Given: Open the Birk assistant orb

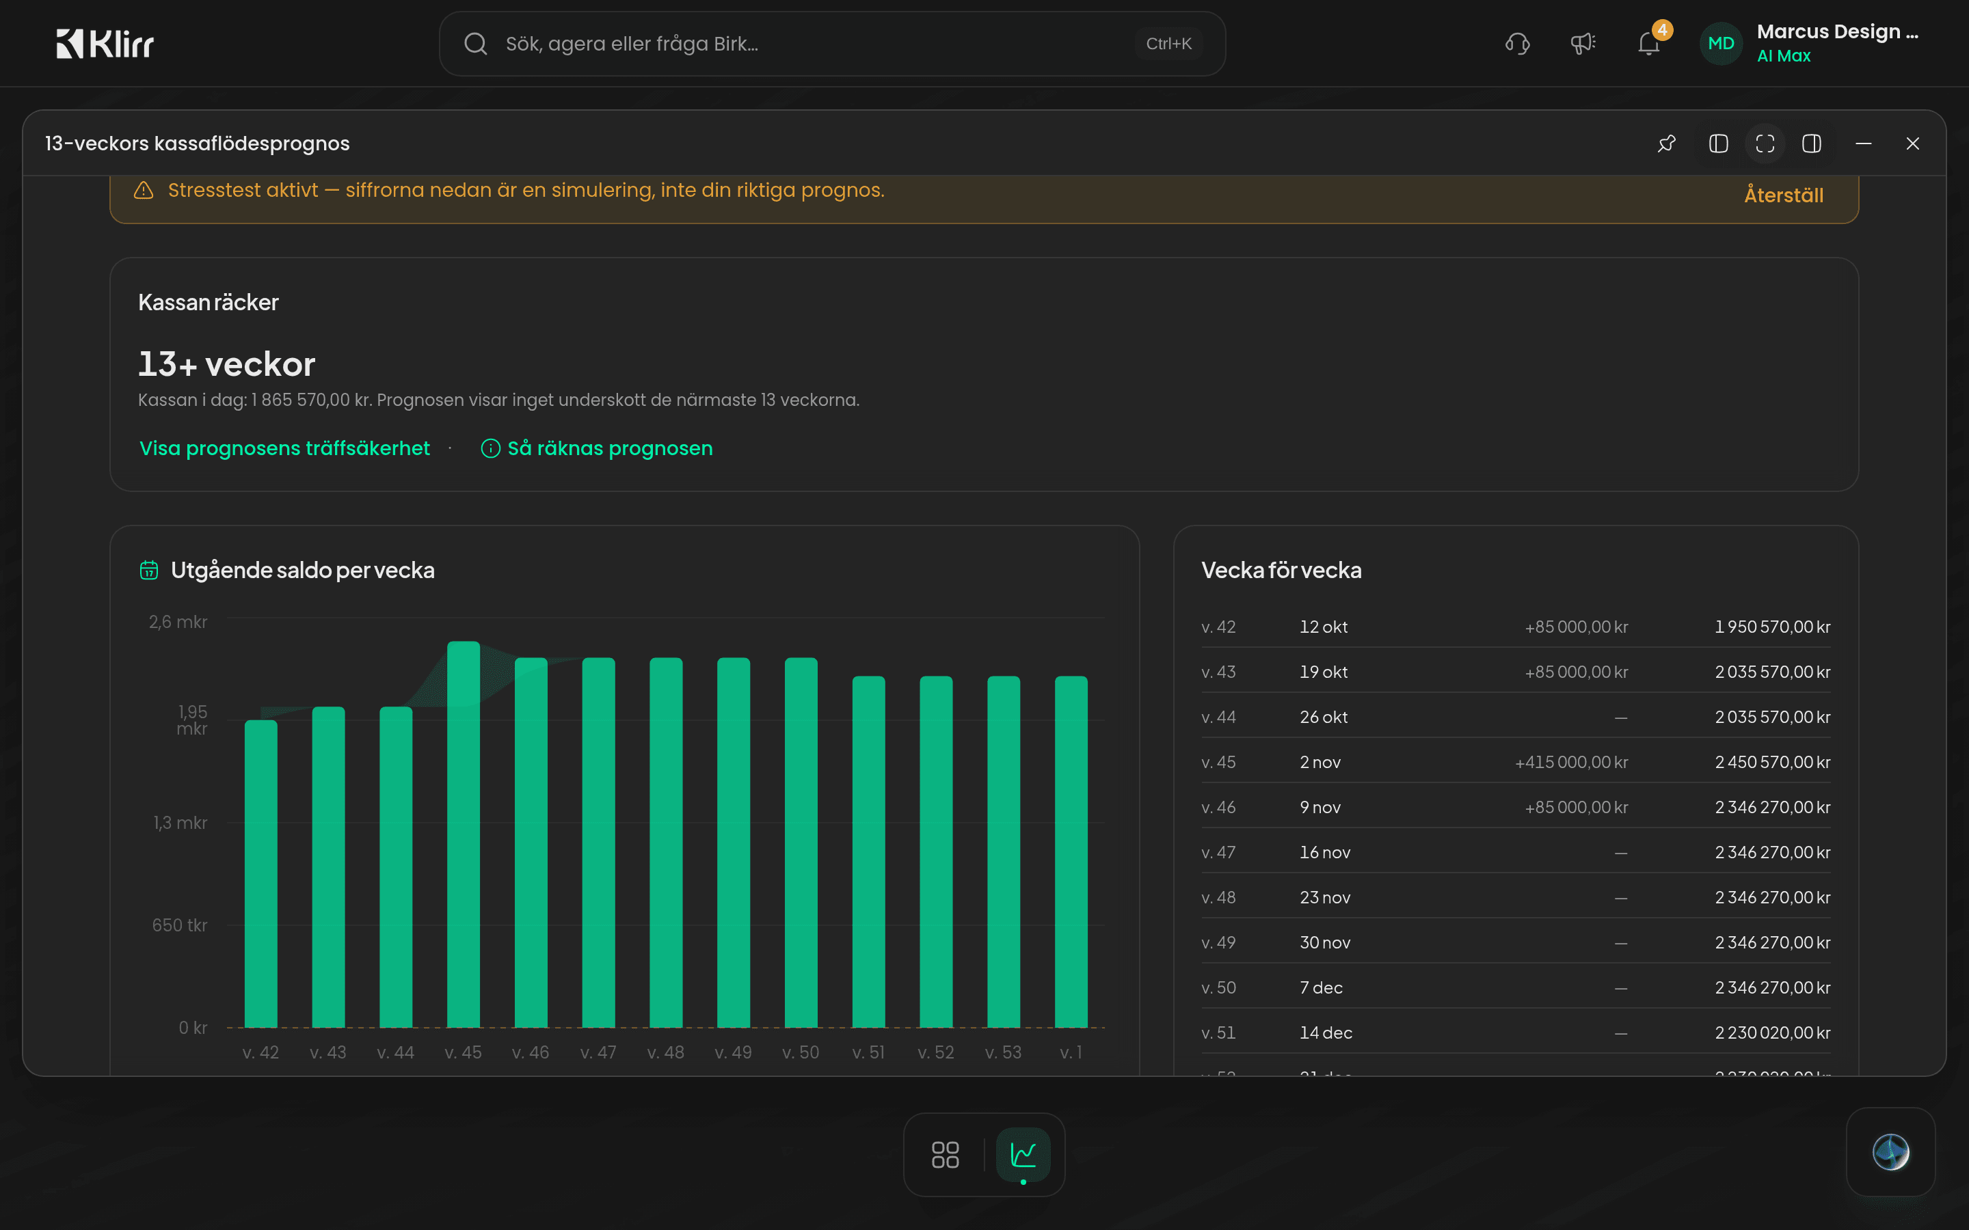Looking at the screenshot, I should pyautogui.click(x=1891, y=1152).
